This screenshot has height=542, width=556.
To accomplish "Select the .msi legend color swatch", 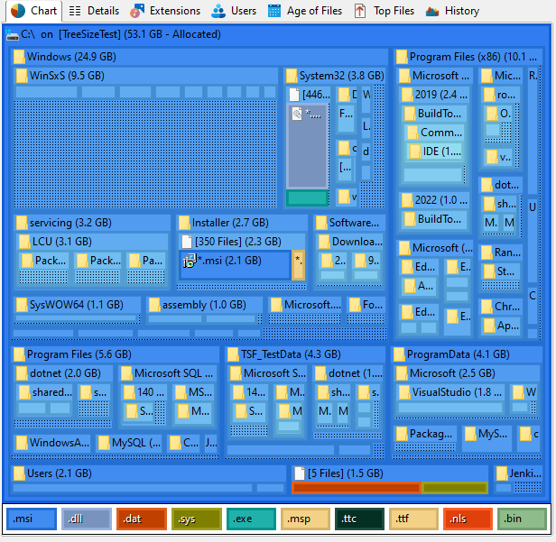I will point(31,519).
